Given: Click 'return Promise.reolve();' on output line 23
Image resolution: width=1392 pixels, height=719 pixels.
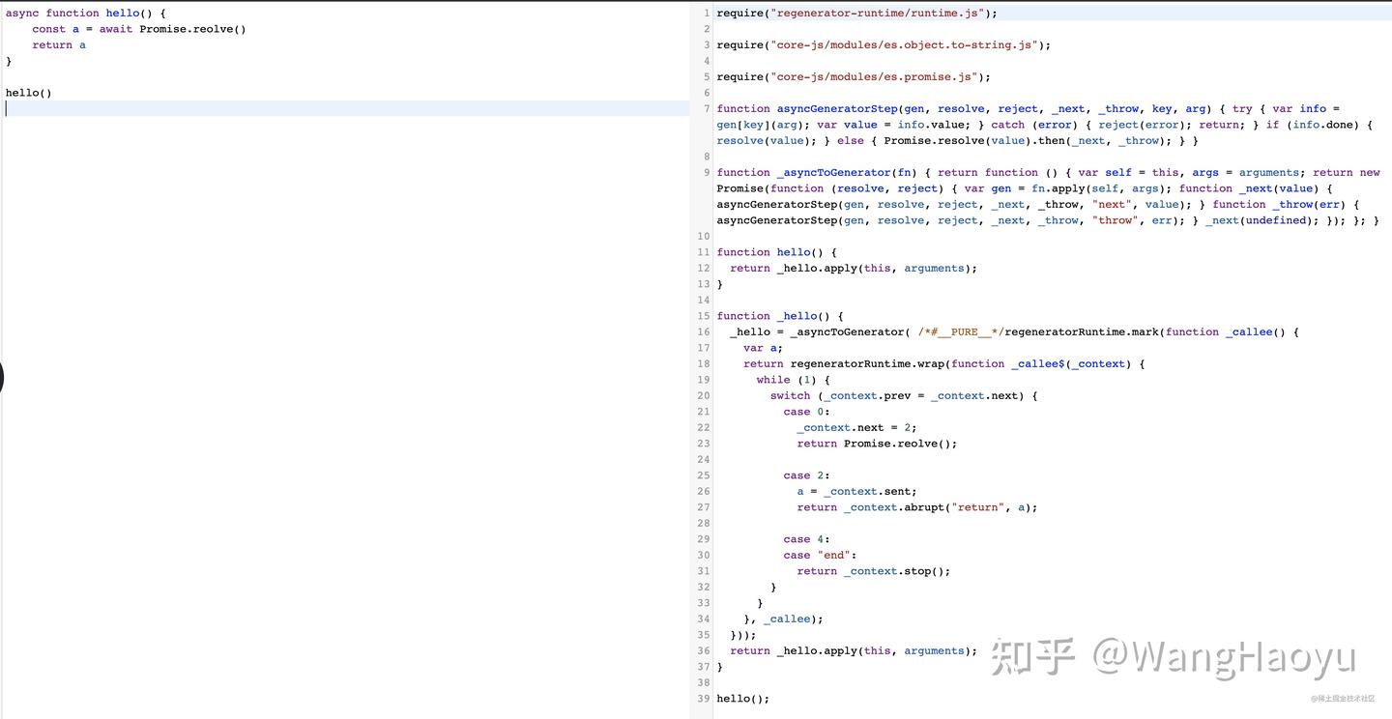Looking at the screenshot, I should [877, 444].
